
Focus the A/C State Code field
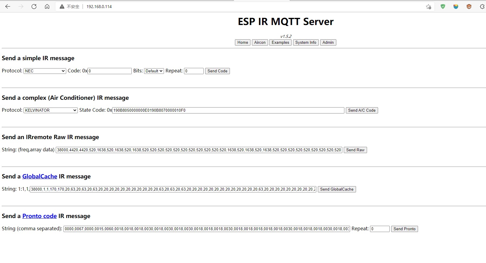[228, 110]
